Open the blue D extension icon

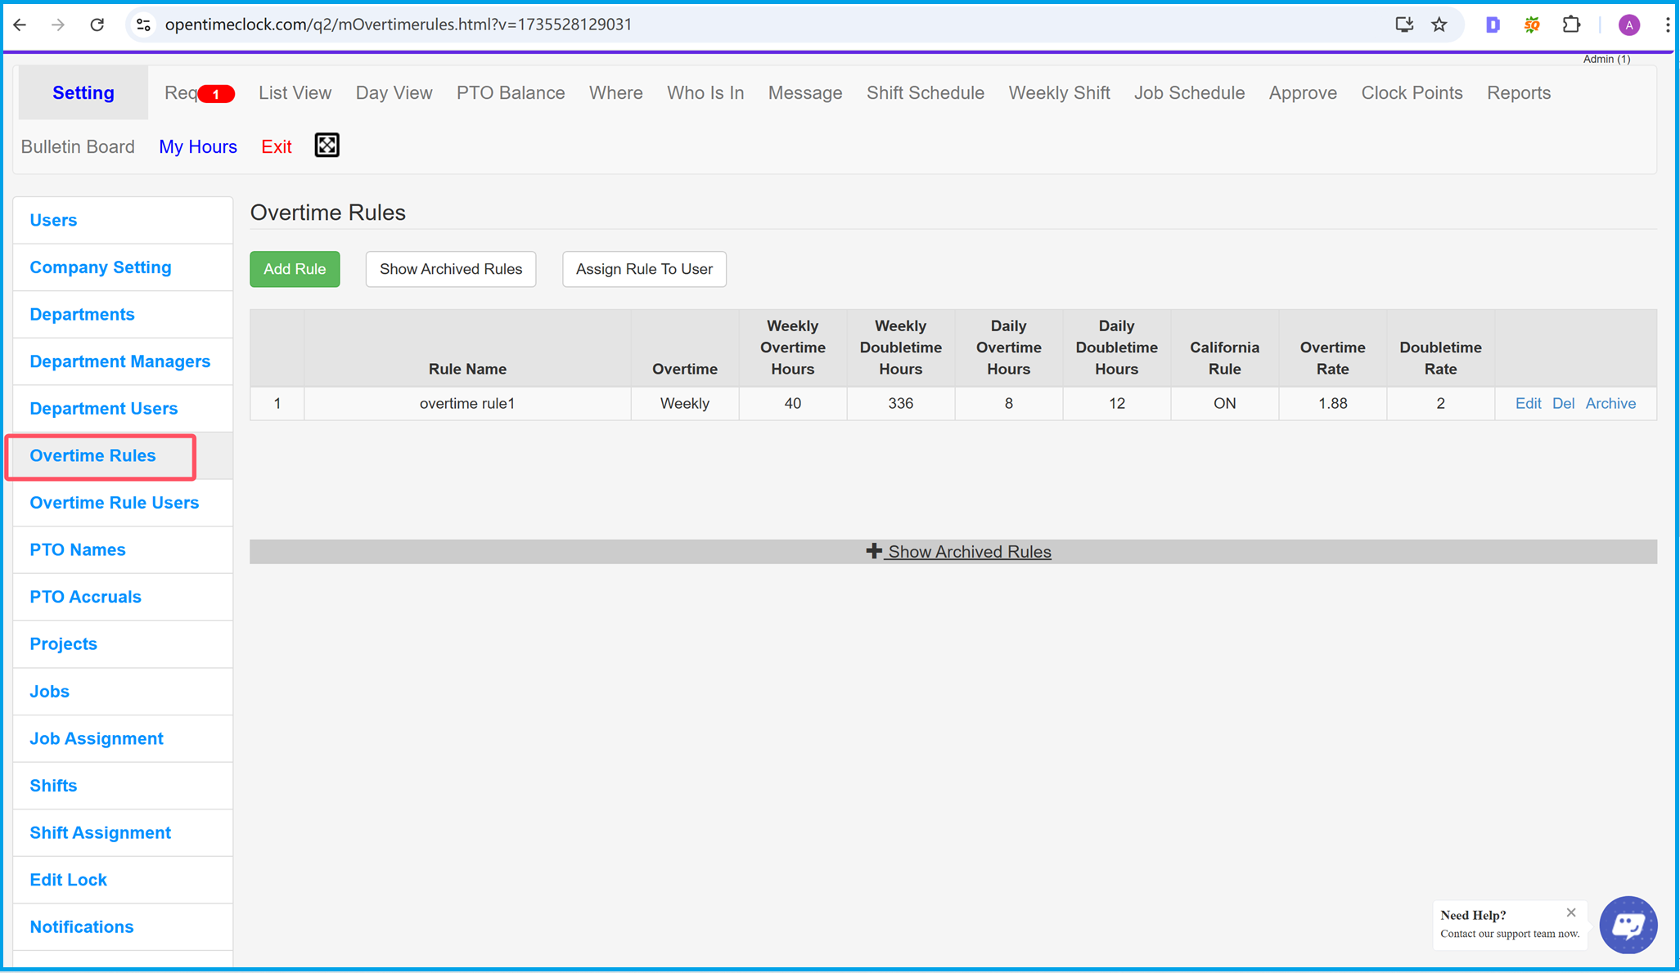(x=1493, y=25)
